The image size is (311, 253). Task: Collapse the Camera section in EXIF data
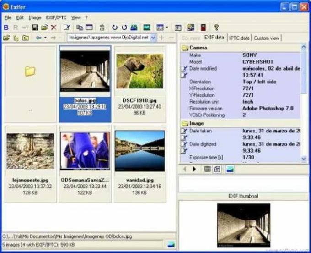[185, 48]
